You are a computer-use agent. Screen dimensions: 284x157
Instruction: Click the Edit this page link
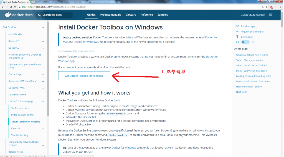tap(248, 26)
